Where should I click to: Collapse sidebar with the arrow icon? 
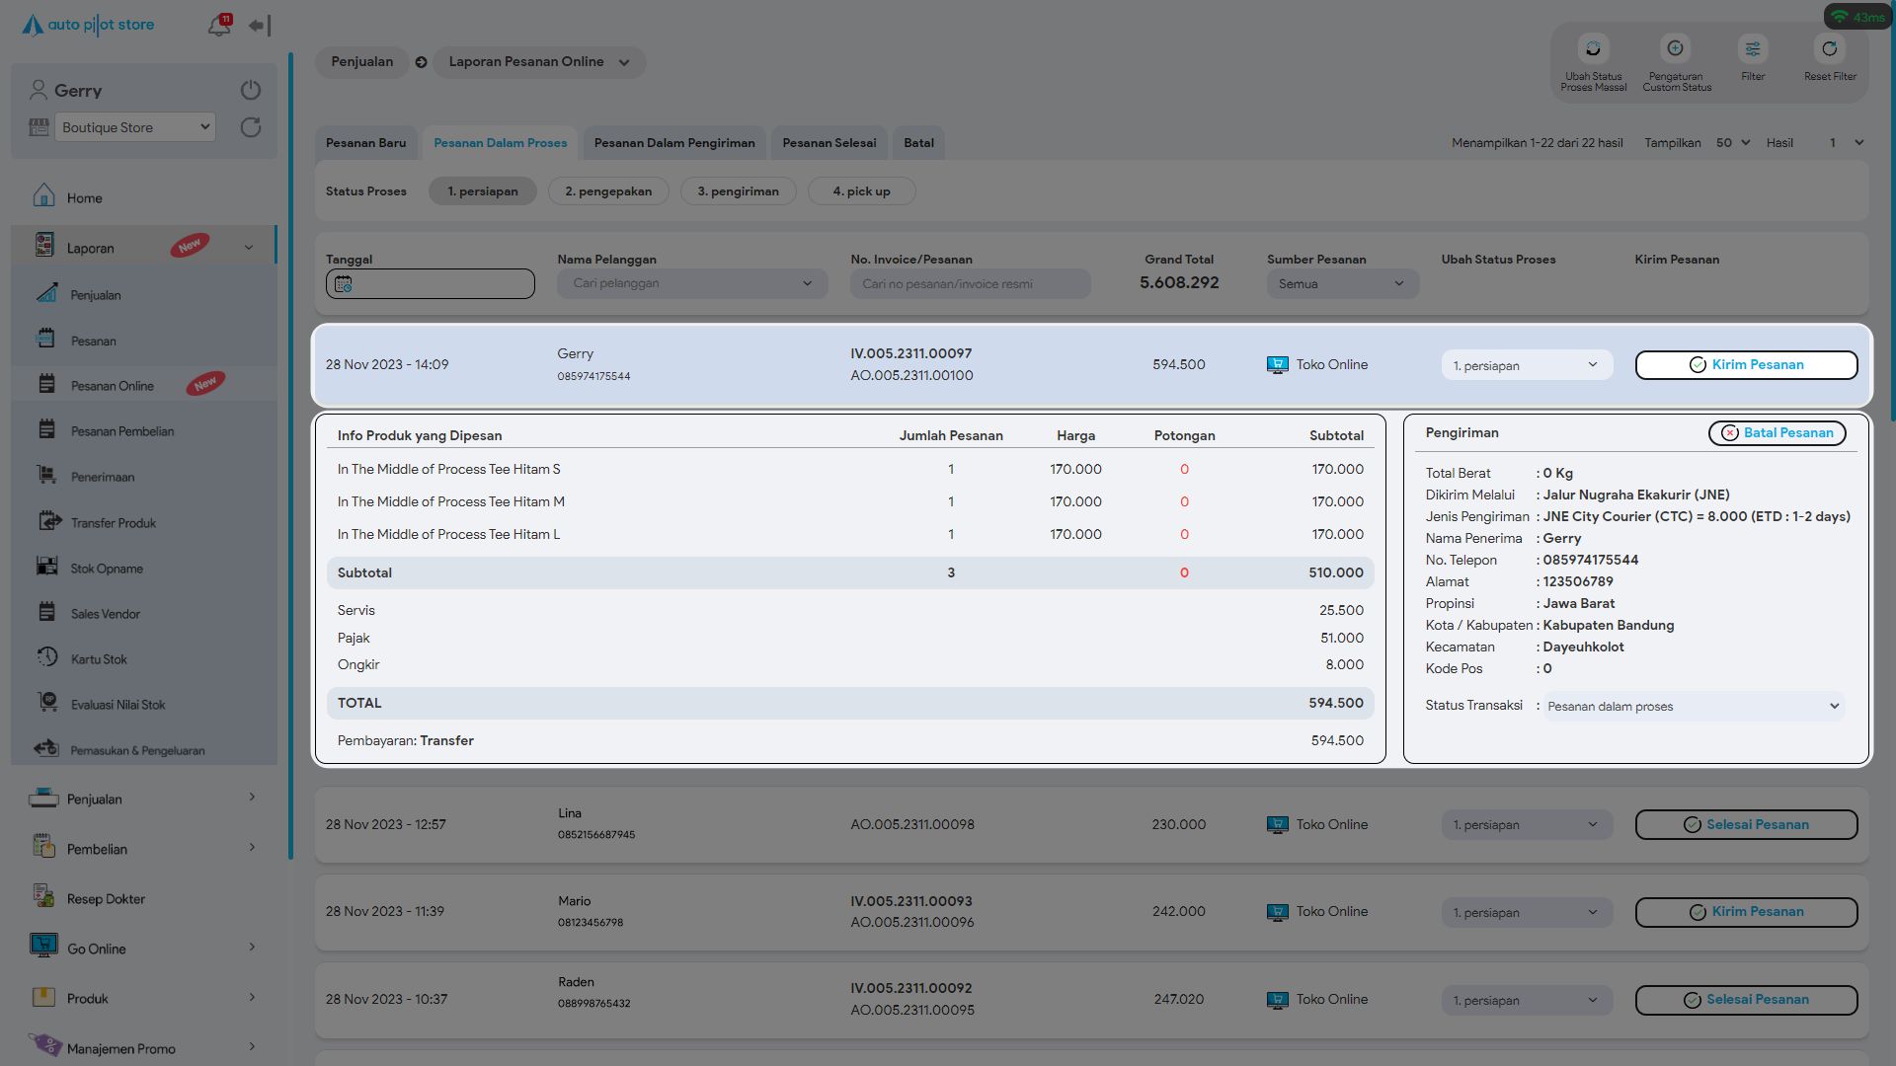[259, 26]
